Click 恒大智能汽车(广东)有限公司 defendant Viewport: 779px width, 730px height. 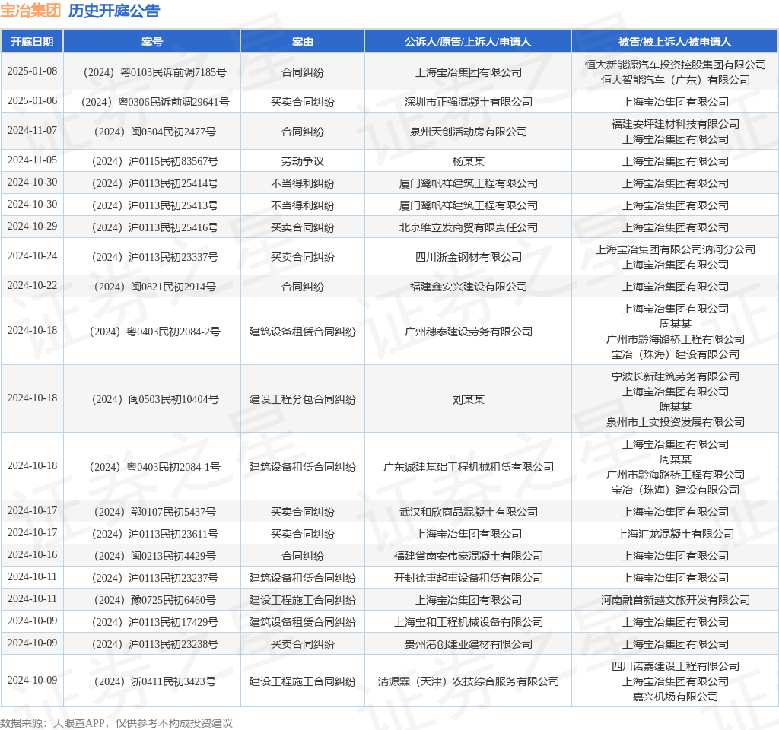tap(676, 80)
